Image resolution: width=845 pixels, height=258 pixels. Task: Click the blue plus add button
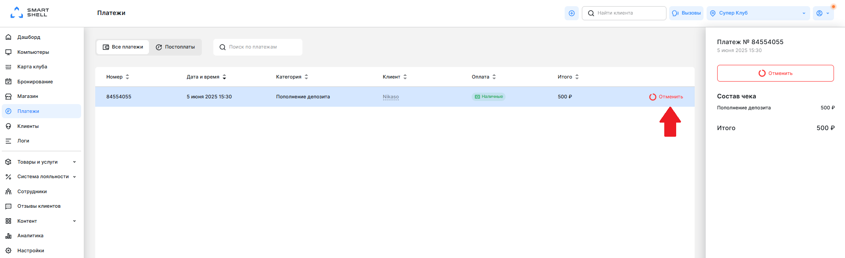coord(572,13)
